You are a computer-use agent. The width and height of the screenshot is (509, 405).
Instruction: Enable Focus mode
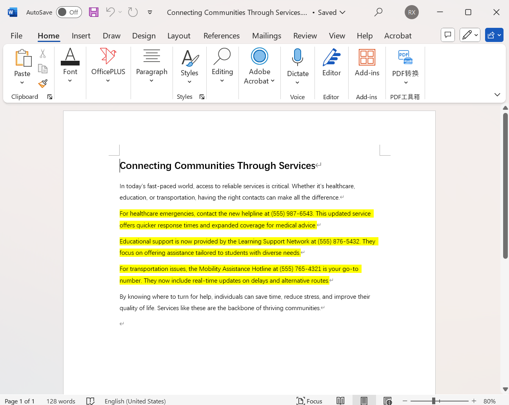309,401
